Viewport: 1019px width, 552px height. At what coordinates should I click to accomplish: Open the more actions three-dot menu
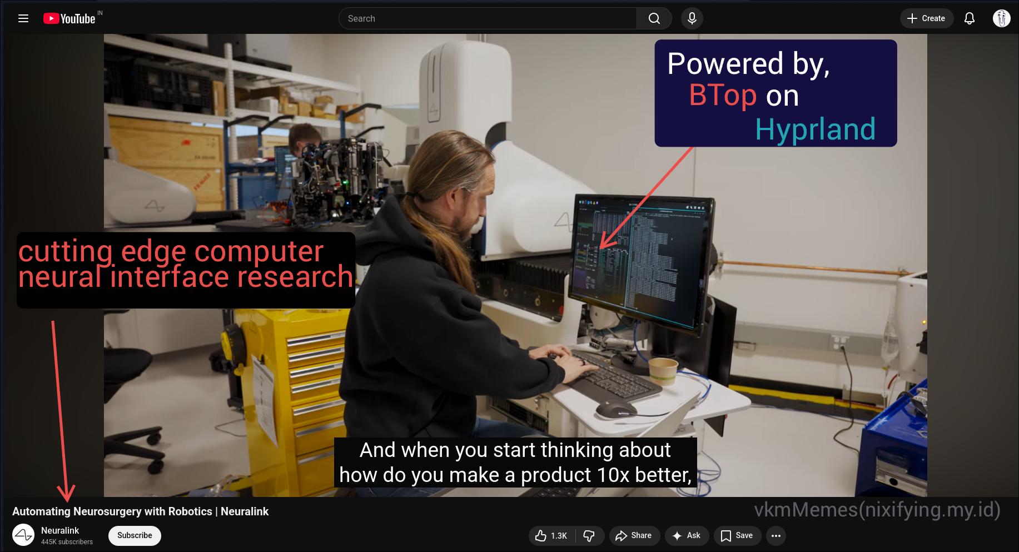[x=776, y=536]
